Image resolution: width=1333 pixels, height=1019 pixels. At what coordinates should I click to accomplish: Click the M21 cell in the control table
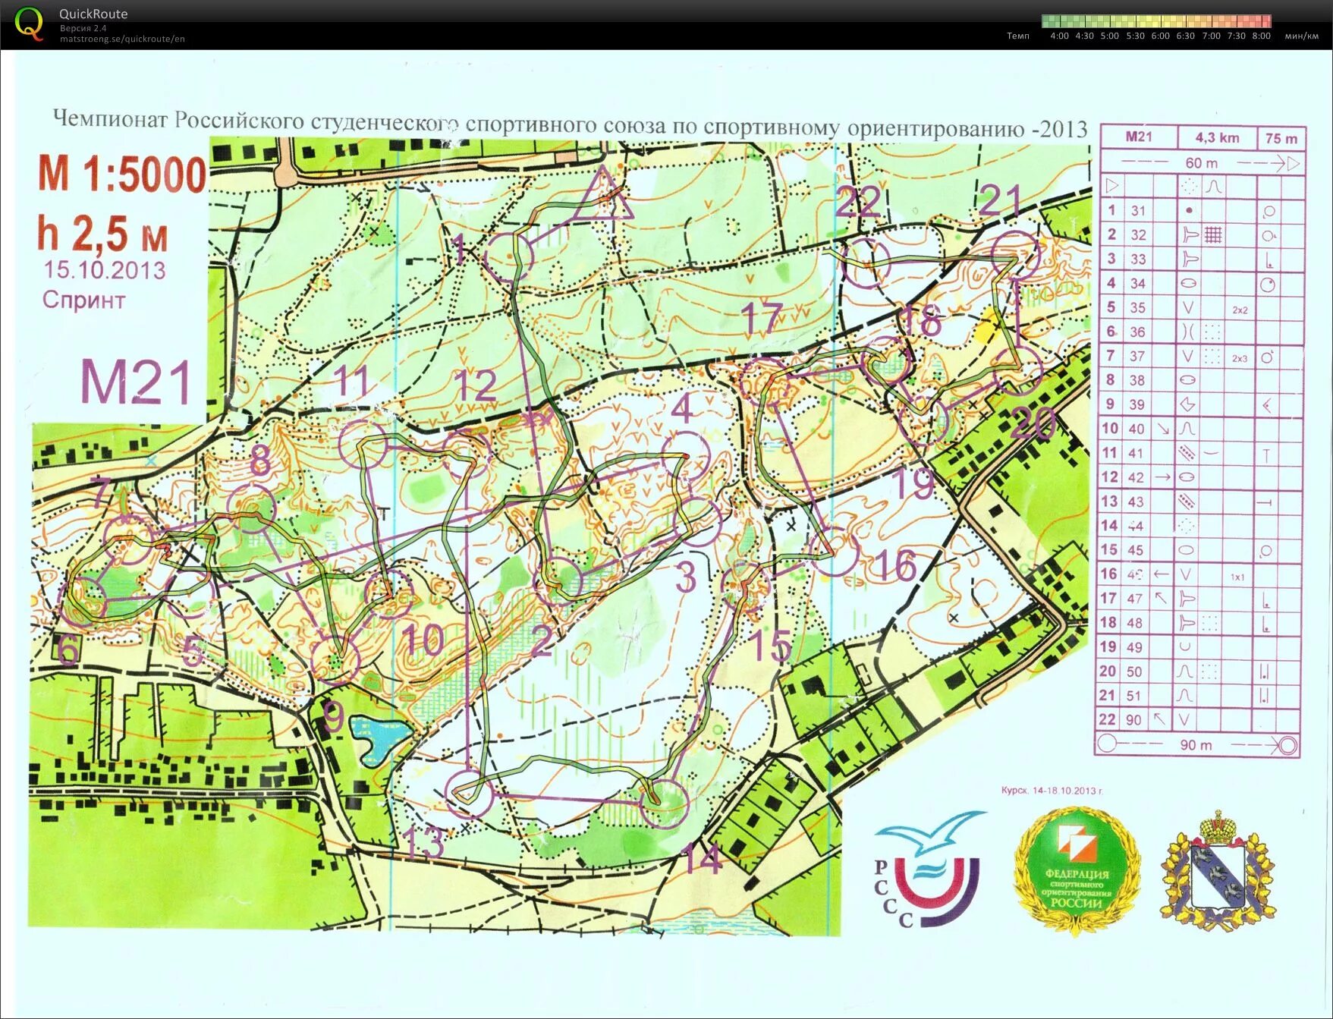[x=1139, y=137]
